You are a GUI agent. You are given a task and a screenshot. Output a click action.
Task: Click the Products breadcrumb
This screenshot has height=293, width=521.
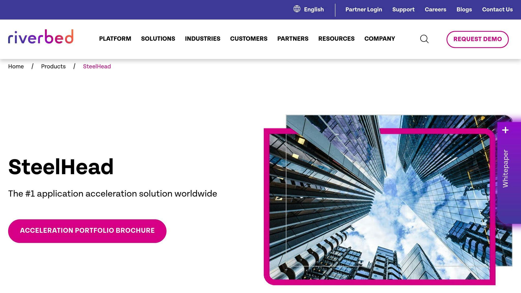[53, 66]
